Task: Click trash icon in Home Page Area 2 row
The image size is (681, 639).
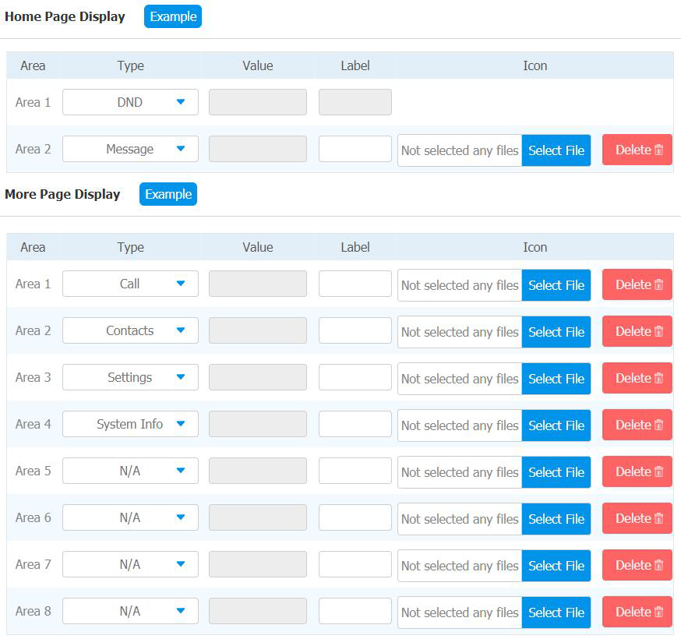Action: 658,150
